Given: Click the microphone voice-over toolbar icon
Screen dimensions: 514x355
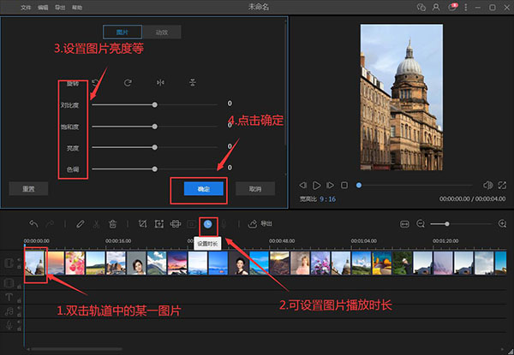Looking at the screenshot, I should coord(224,224).
